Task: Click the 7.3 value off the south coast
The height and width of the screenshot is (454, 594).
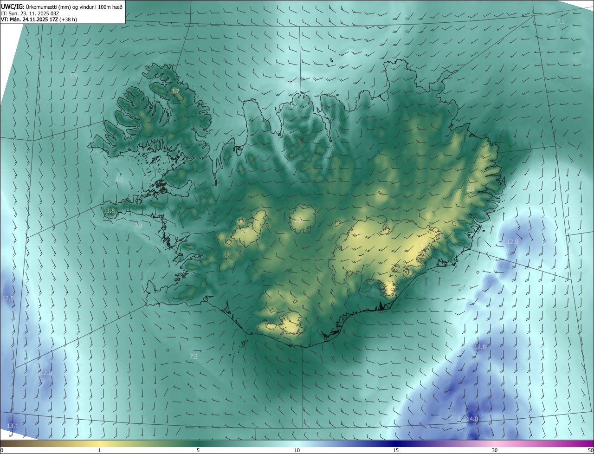Action: [194, 357]
